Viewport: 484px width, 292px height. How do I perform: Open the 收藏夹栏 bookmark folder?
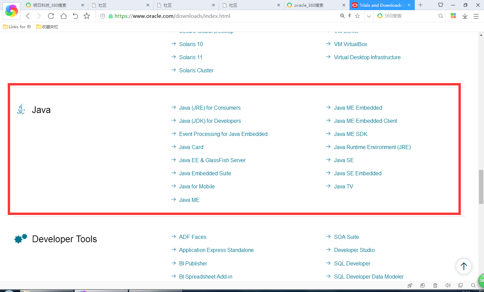[x=47, y=27]
